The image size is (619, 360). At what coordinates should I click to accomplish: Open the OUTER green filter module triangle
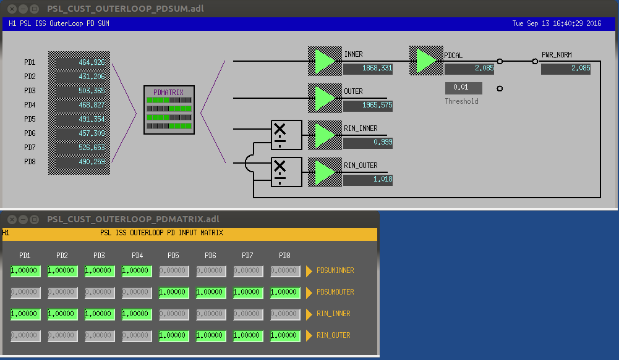[x=325, y=98]
